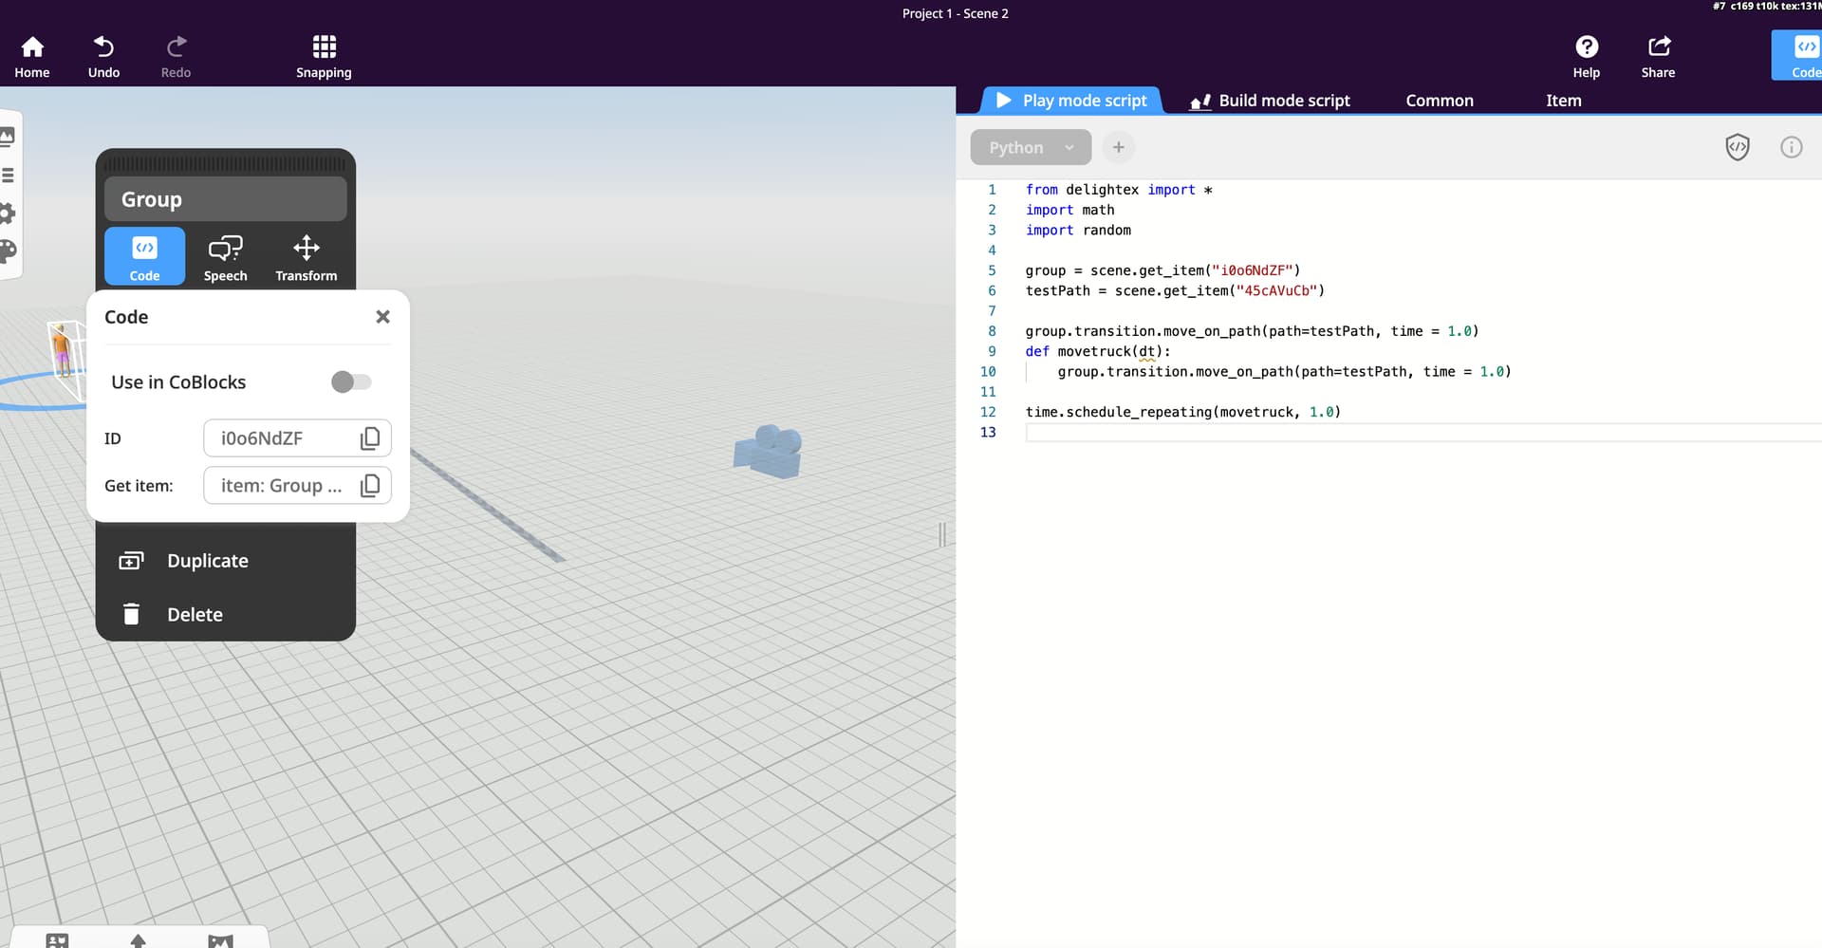Enable Use in CoBlocks switch
The image size is (1822, 948).
351,381
